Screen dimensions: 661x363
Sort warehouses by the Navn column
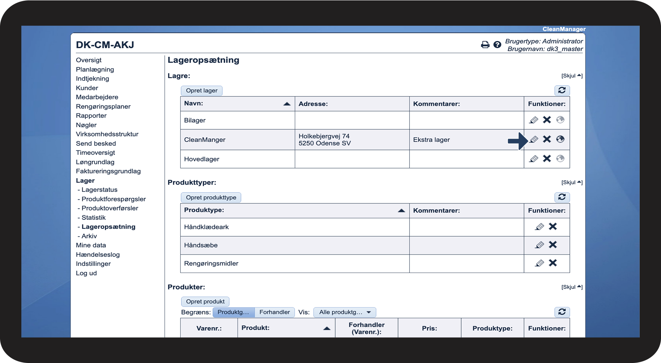click(x=237, y=104)
